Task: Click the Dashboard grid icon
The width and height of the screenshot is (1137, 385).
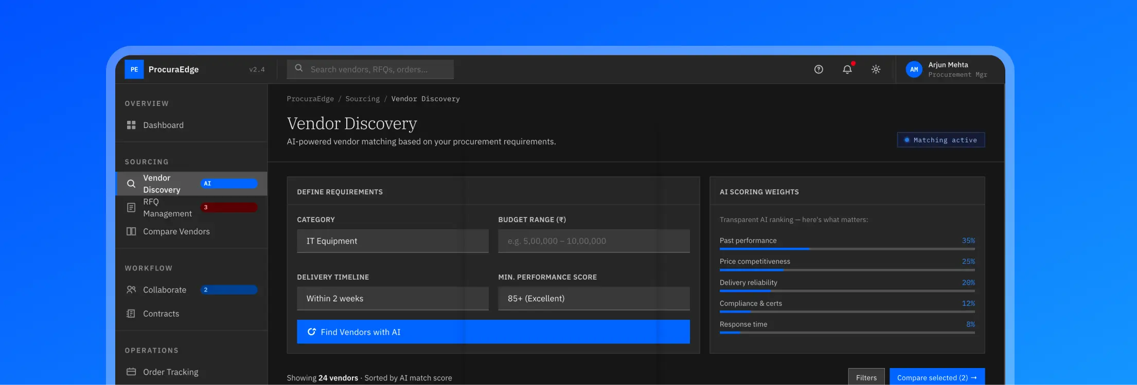Action: tap(131, 125)
